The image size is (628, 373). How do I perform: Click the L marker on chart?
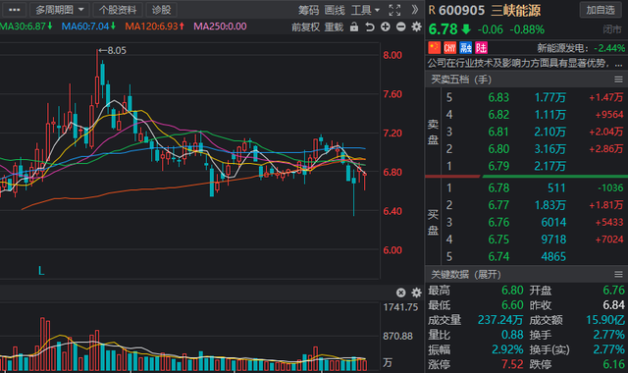[41, 271]
